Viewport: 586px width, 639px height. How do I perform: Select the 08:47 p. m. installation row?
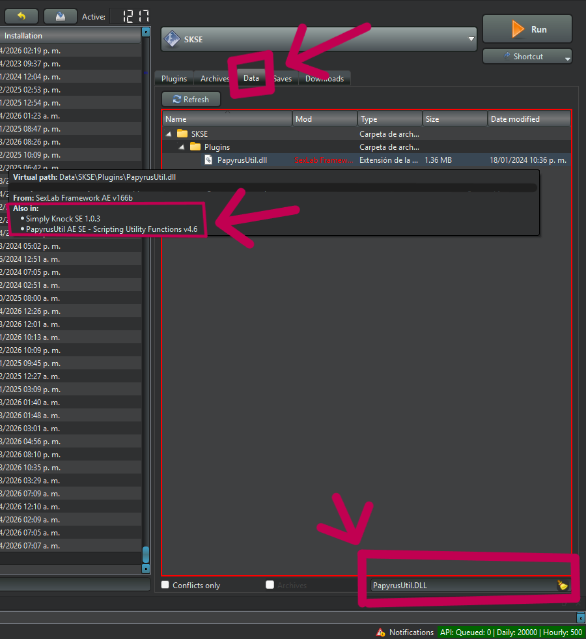point(70,129)
